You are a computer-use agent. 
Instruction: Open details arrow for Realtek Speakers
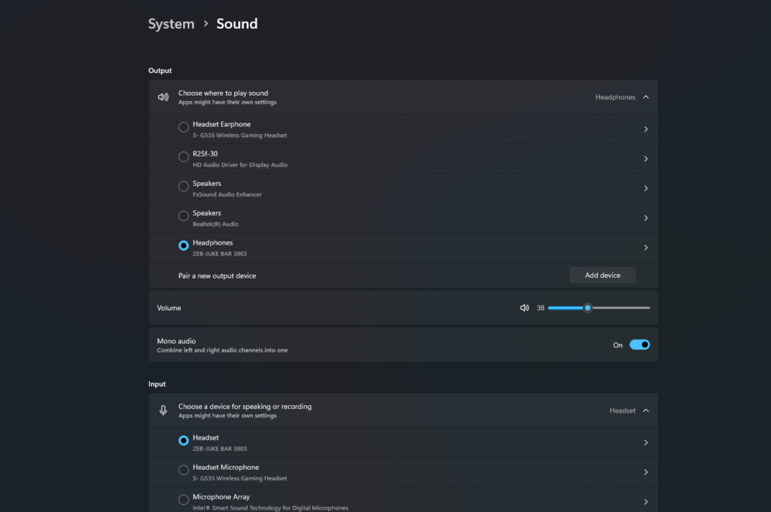pos(645,218)
